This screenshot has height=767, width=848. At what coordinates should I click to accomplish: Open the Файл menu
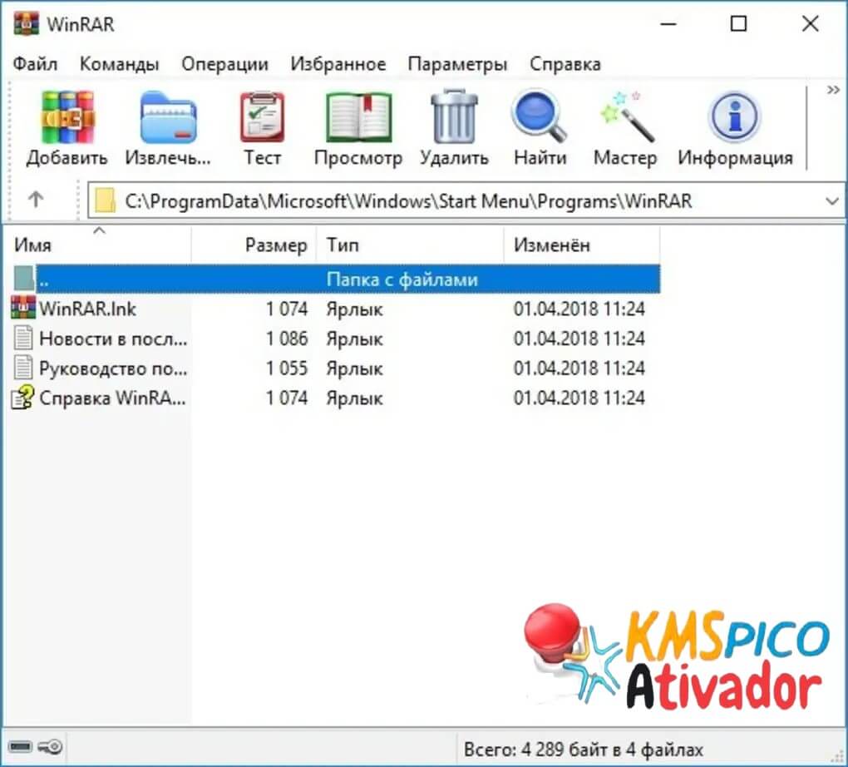point(35,64)
